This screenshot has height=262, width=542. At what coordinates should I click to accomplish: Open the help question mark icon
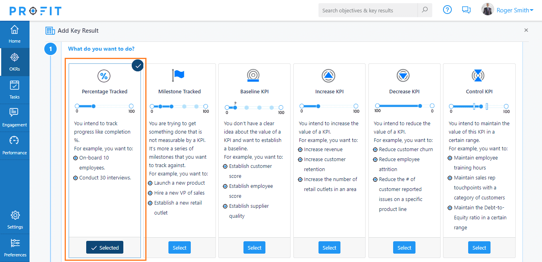tap(447, 10)
